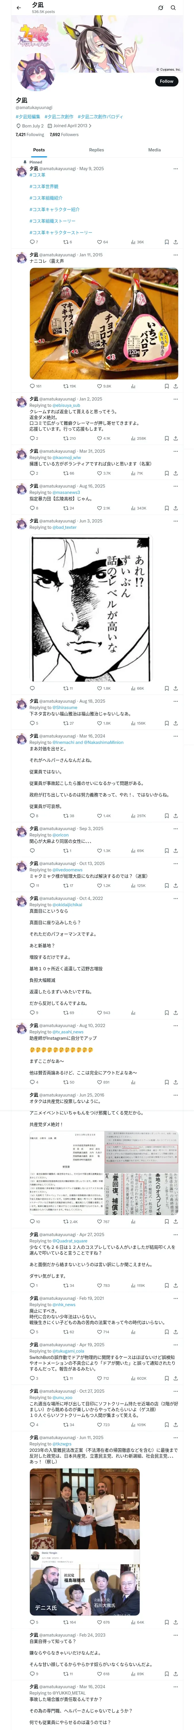Switch to the Replies tab
194x1730 pixels.
96,150
